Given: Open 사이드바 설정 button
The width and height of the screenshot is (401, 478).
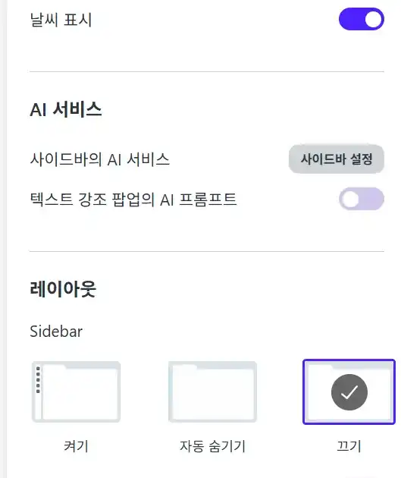Looking at the screenshot, I should point(337,159).
